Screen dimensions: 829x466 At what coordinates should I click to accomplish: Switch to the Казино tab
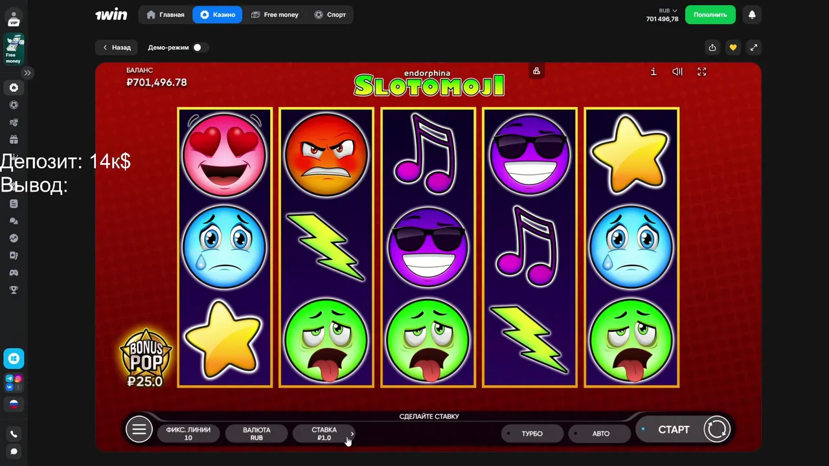point(218,14)
